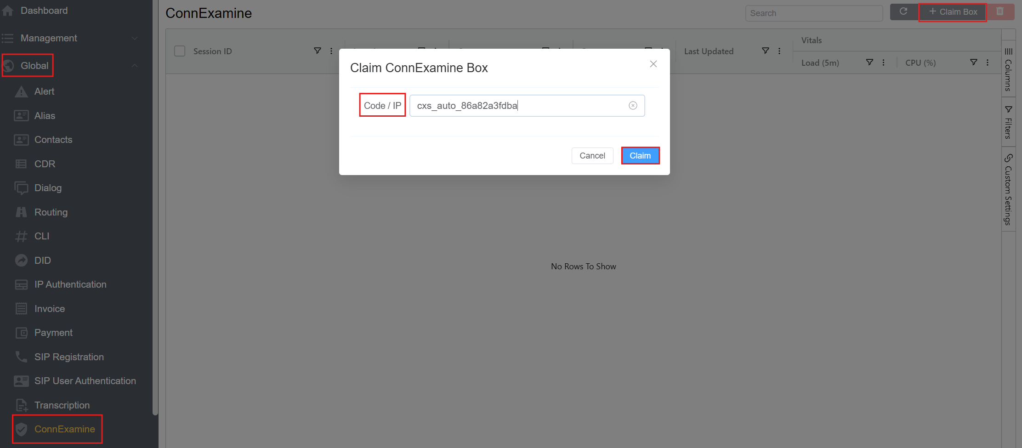Image resolution: width=1022 pixels, height=448 pixels.
Task: Collapse the Global menu section
Action: tap(135, 66)
